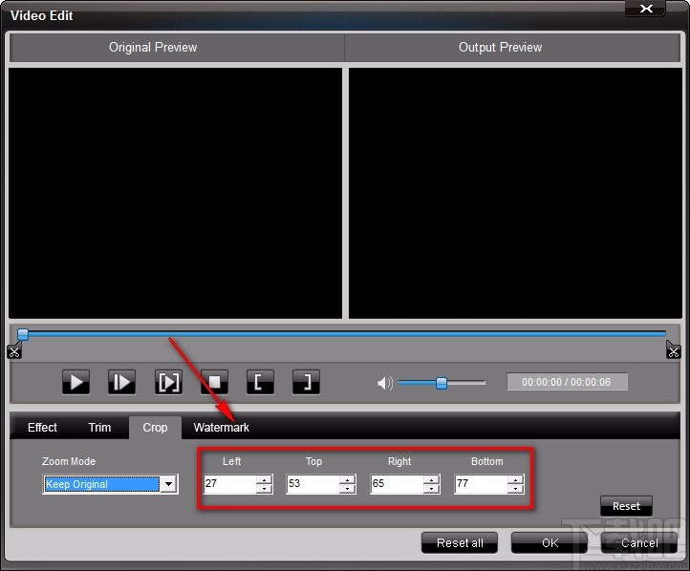Click the Original Preview video pane
The width and height of the screenshot is (690, 571).
[x=175, y=193]
